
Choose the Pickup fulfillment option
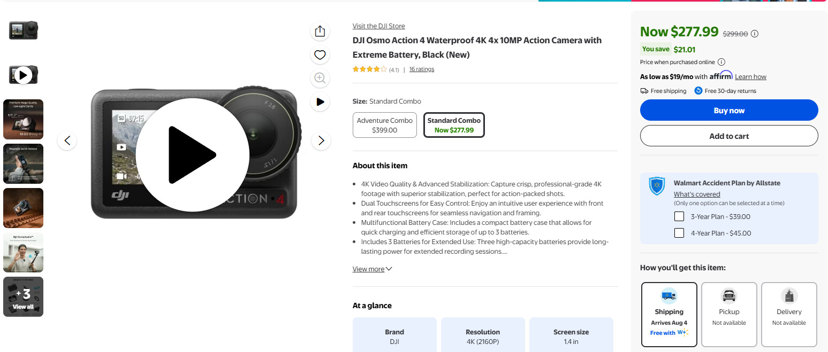tap(729, 314)
